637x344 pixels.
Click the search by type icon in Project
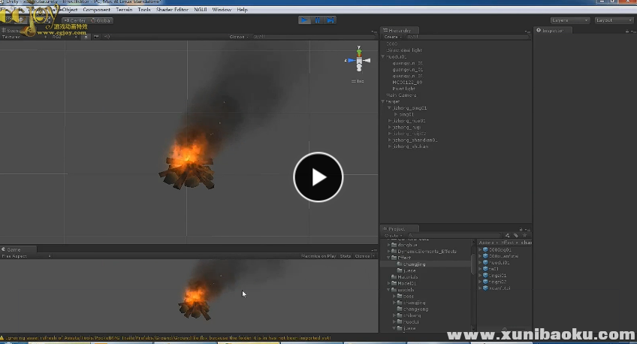tap(507, 235)
